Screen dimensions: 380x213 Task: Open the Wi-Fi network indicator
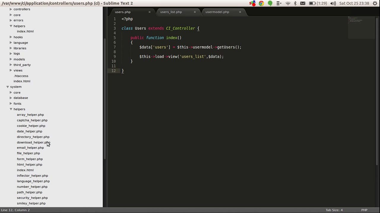coord(288,4)
